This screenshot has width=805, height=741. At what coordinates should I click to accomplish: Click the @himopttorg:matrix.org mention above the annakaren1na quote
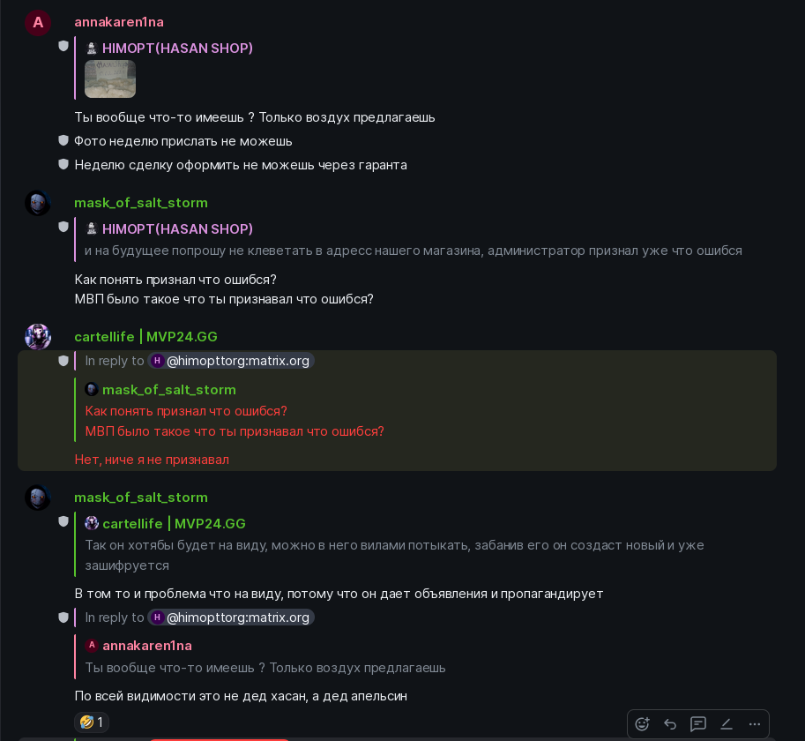[231, 617]
